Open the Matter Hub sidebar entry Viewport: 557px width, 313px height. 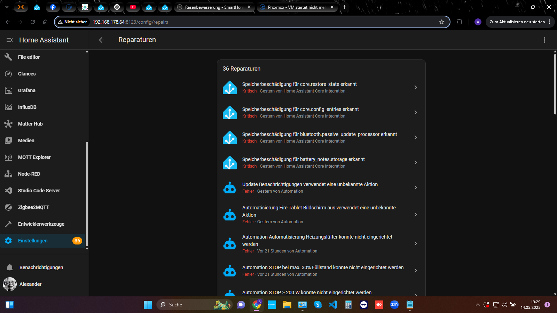click(x=30, y=124)
